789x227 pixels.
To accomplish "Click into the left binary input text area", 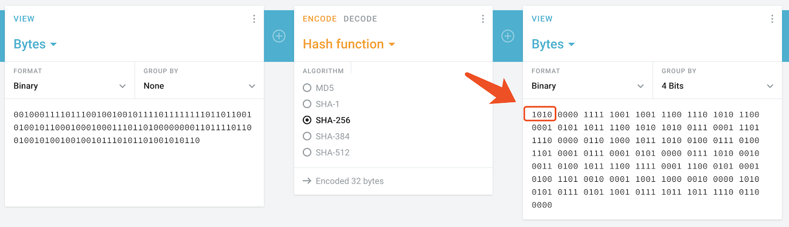I will [134, 152].
